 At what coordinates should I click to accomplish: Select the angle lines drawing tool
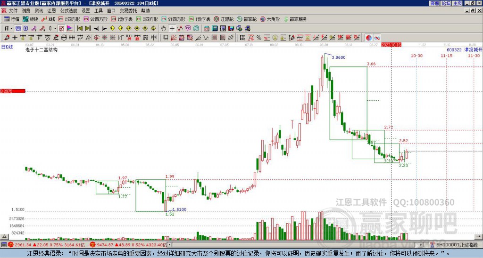tap(198, 38)
